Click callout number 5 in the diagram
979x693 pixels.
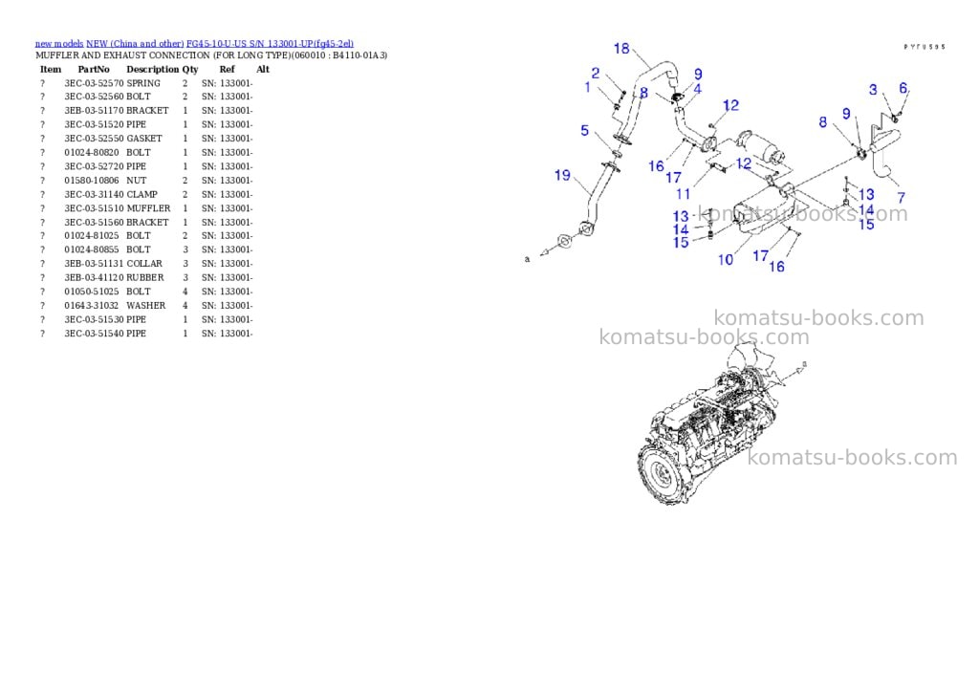pyautogui.click(x=584, y=131)
